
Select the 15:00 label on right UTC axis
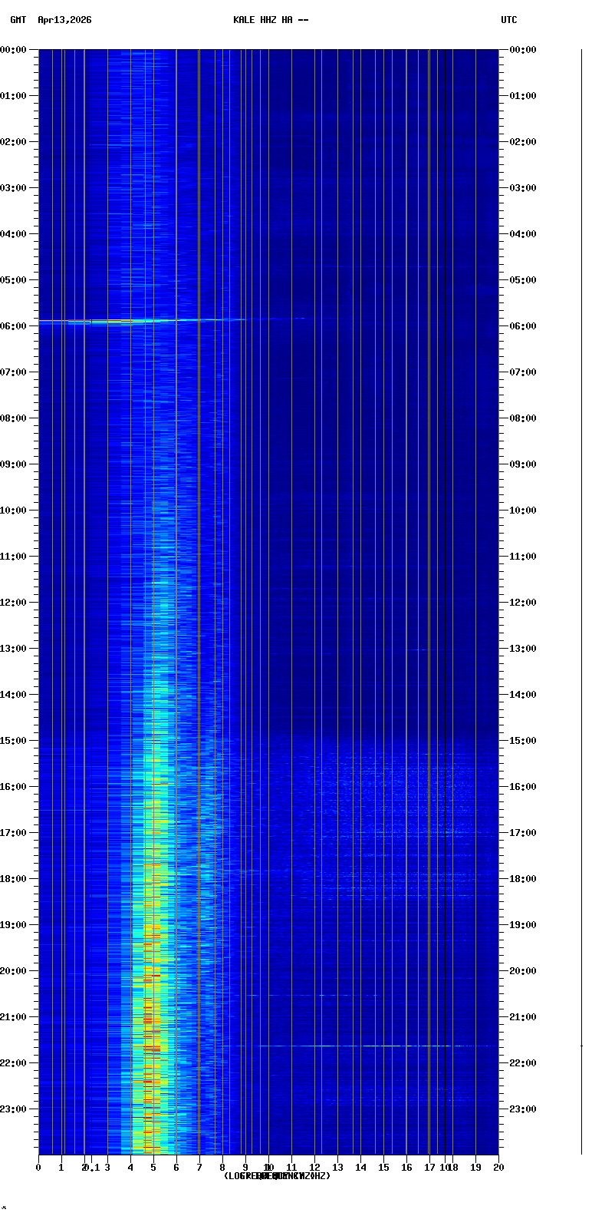[523, 741]
